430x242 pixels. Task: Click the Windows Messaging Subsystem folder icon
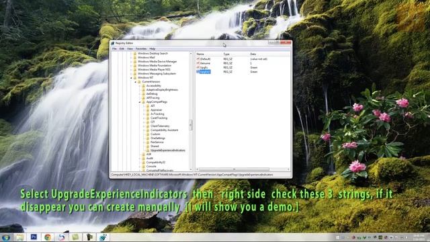point(134,73)
